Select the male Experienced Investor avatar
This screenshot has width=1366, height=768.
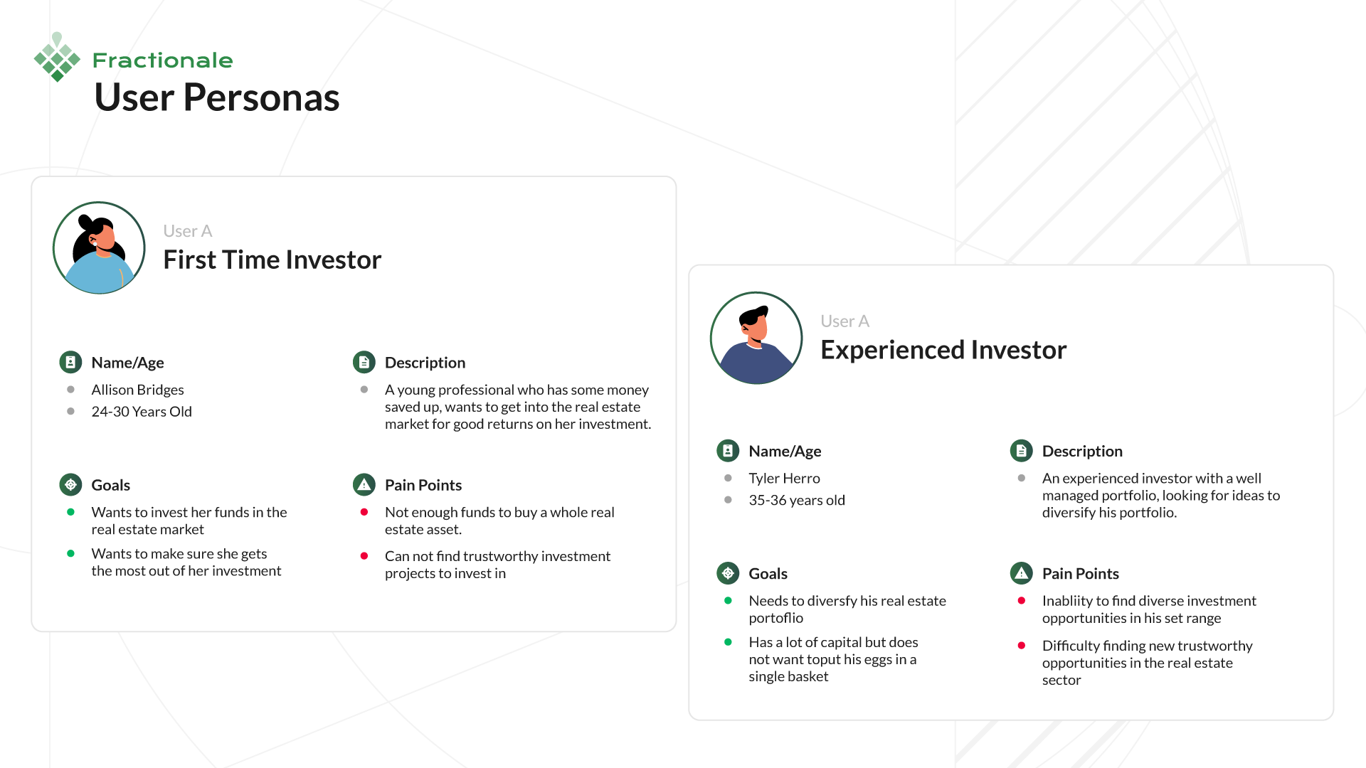coord(756,338)
